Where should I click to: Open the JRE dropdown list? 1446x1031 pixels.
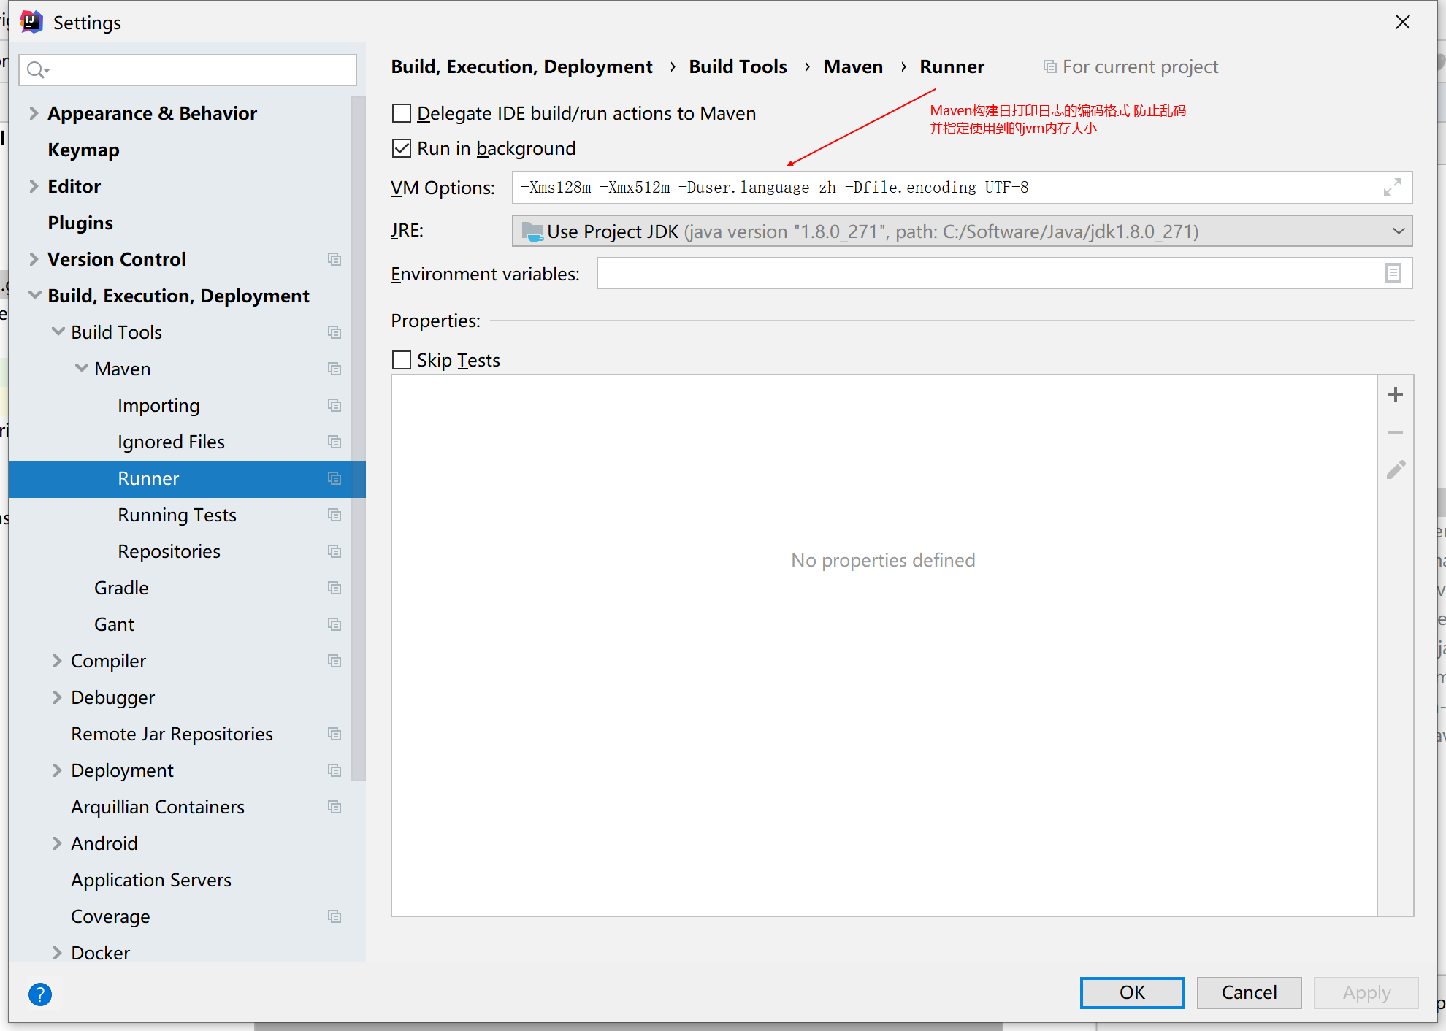click(x=1398, y=231)
